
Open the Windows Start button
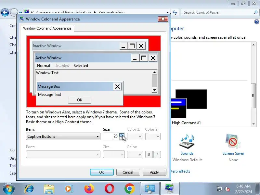[8, 189]
